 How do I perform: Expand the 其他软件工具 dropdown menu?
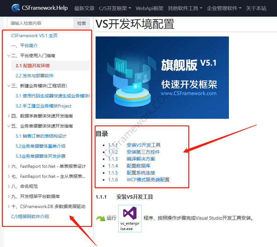pos(185,8)
